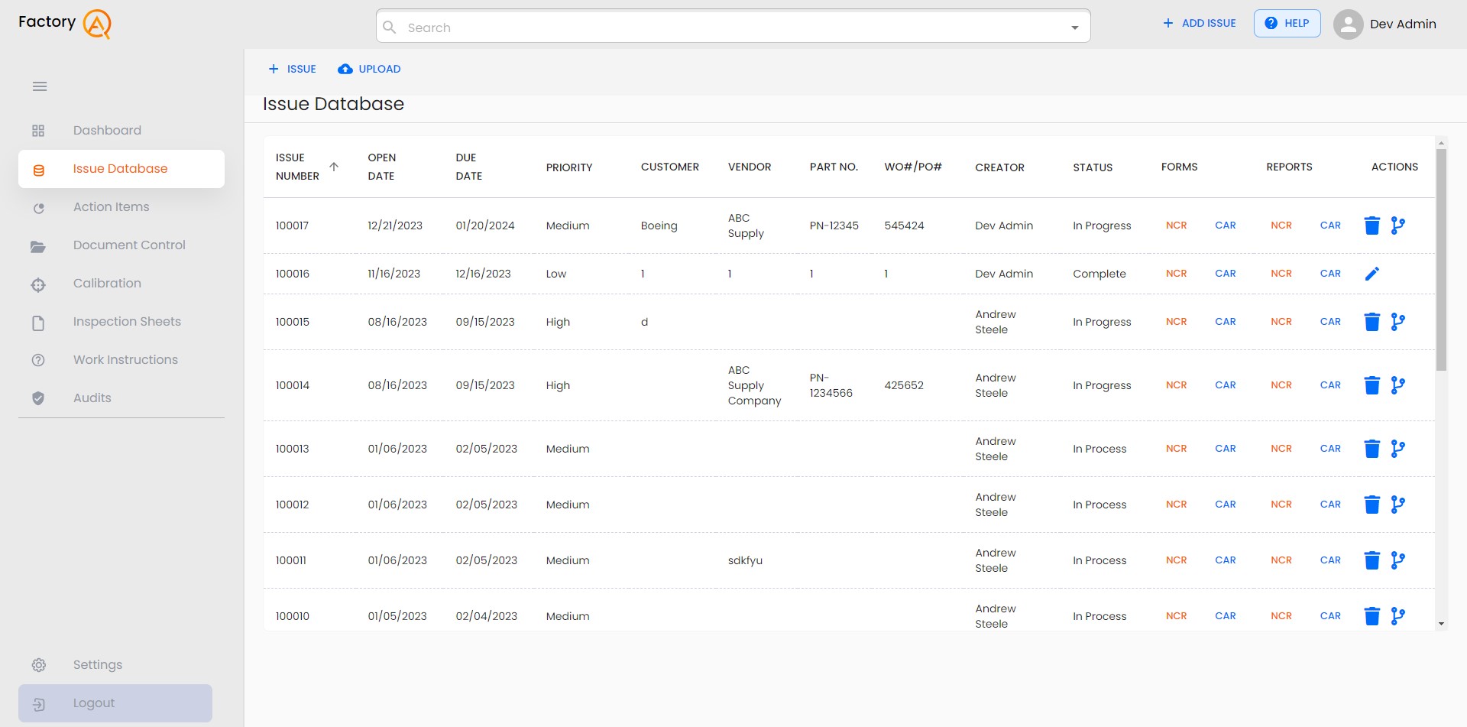Open the Settings gear icon

click(38, 665)
